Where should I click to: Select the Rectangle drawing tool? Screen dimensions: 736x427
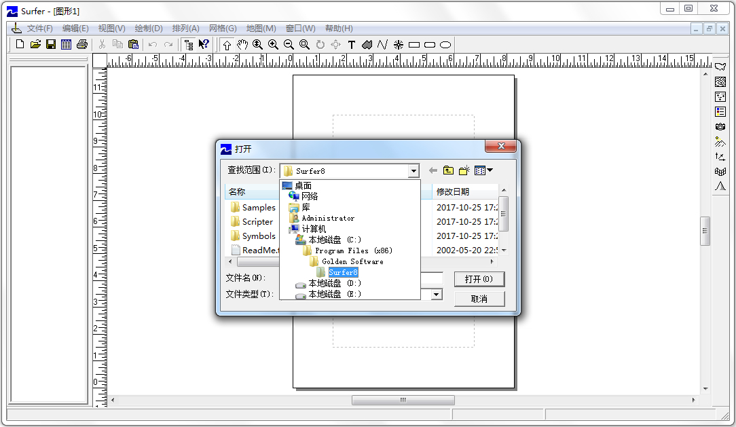pos(414,45)
